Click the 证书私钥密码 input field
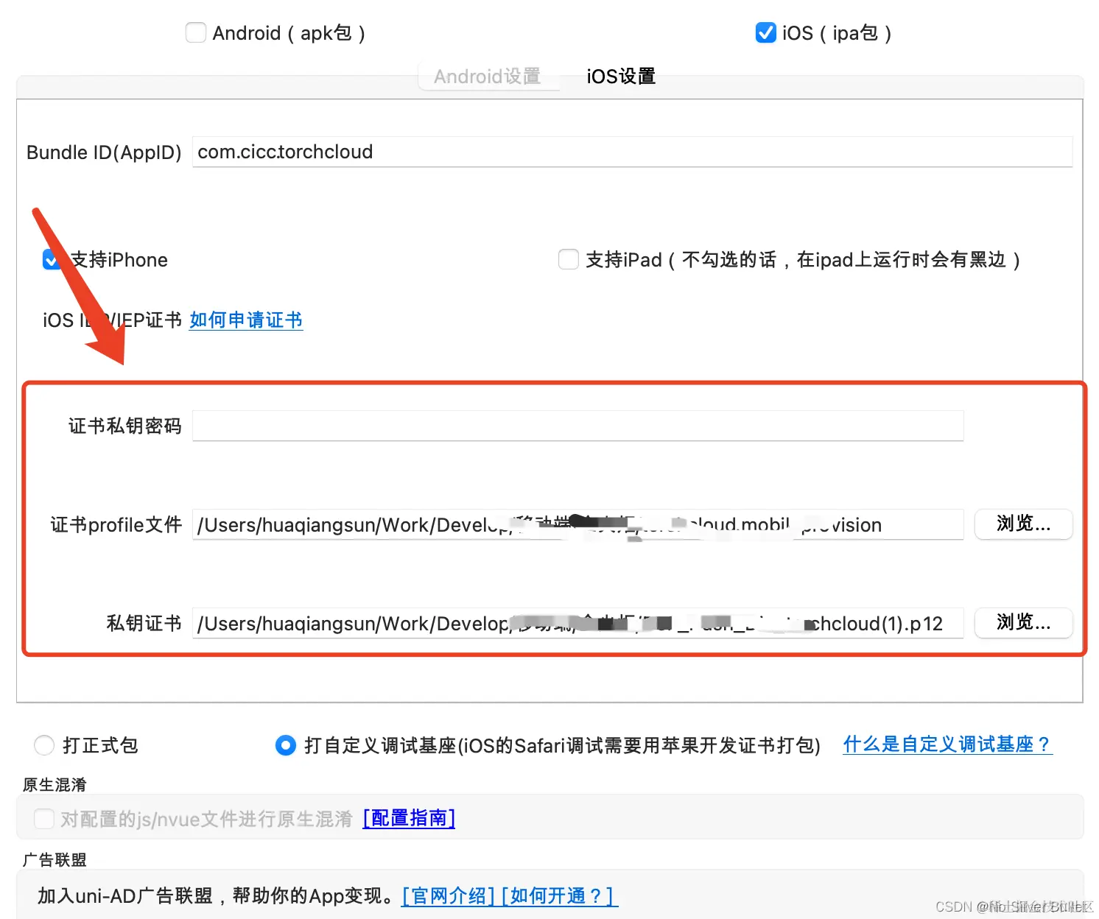Screen dimensions: 1099x919 coord(577,425)
